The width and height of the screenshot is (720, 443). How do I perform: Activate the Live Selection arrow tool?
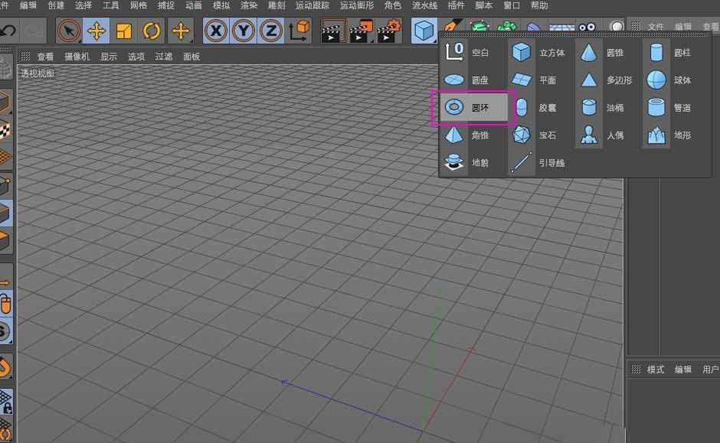point(68,31)
